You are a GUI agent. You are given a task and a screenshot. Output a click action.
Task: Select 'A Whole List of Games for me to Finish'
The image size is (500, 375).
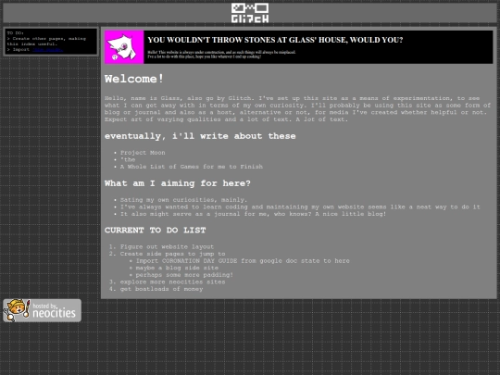click(x=192, y=167)
